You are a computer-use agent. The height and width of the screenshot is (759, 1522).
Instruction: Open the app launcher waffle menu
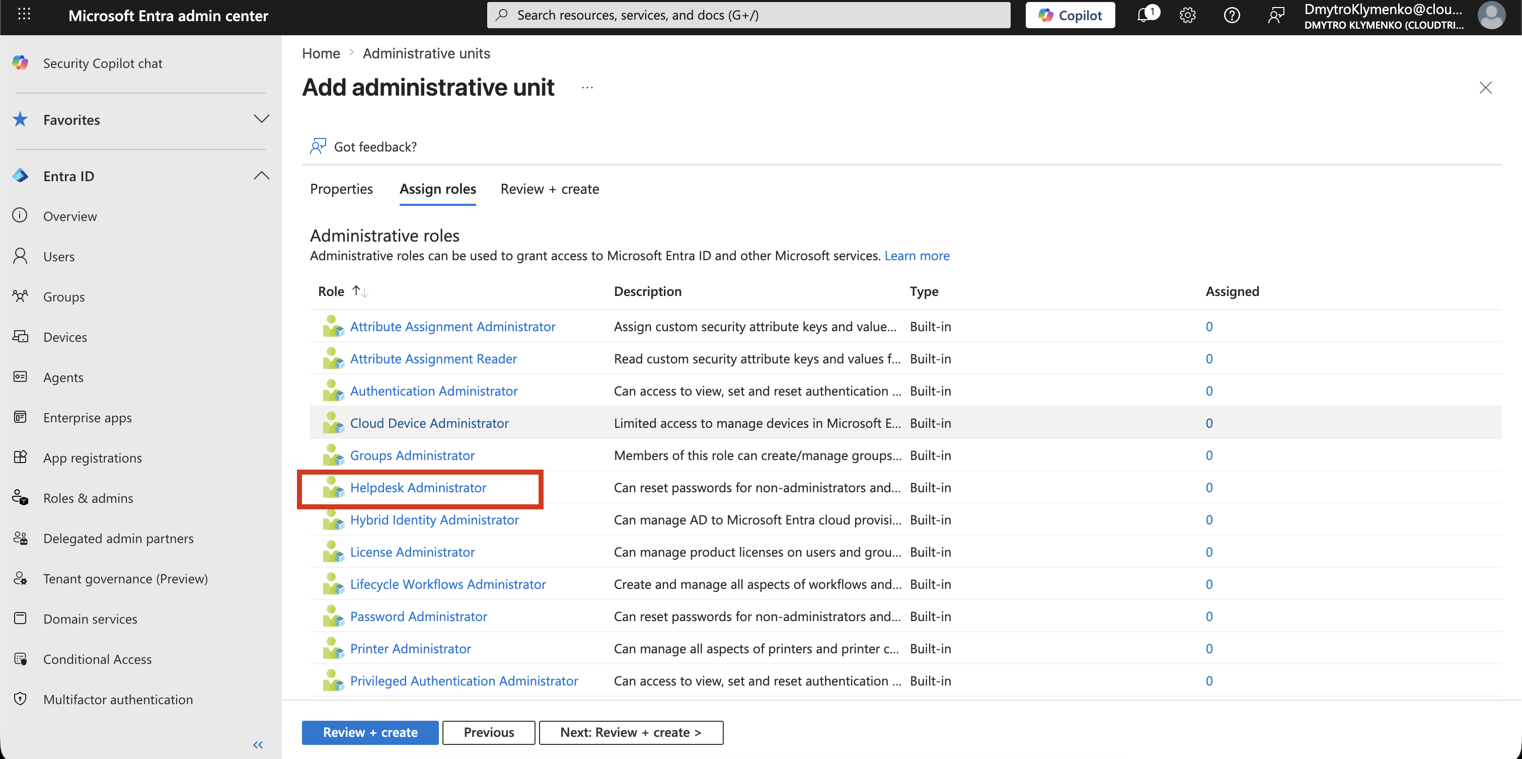(x=24, y=15)
